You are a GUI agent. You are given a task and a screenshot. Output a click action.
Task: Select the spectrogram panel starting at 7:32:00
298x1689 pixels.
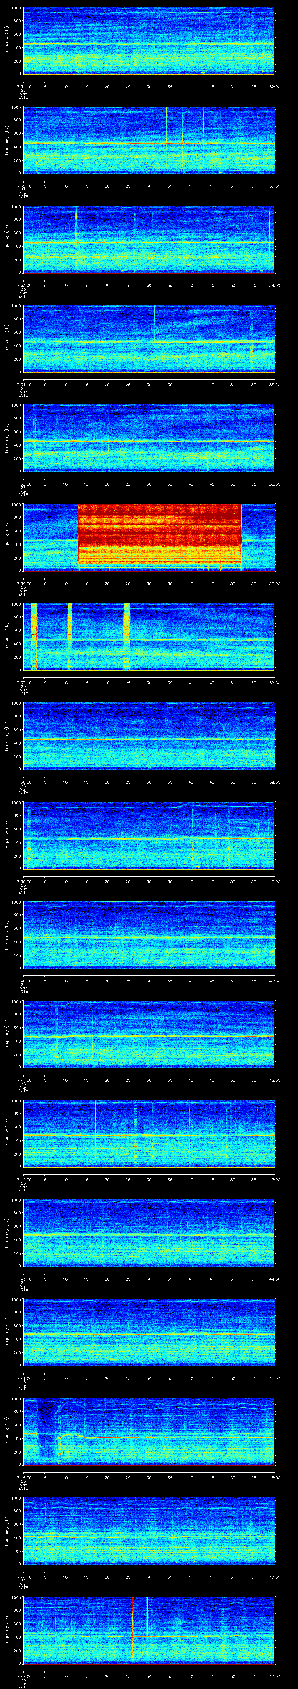point(149,140)
